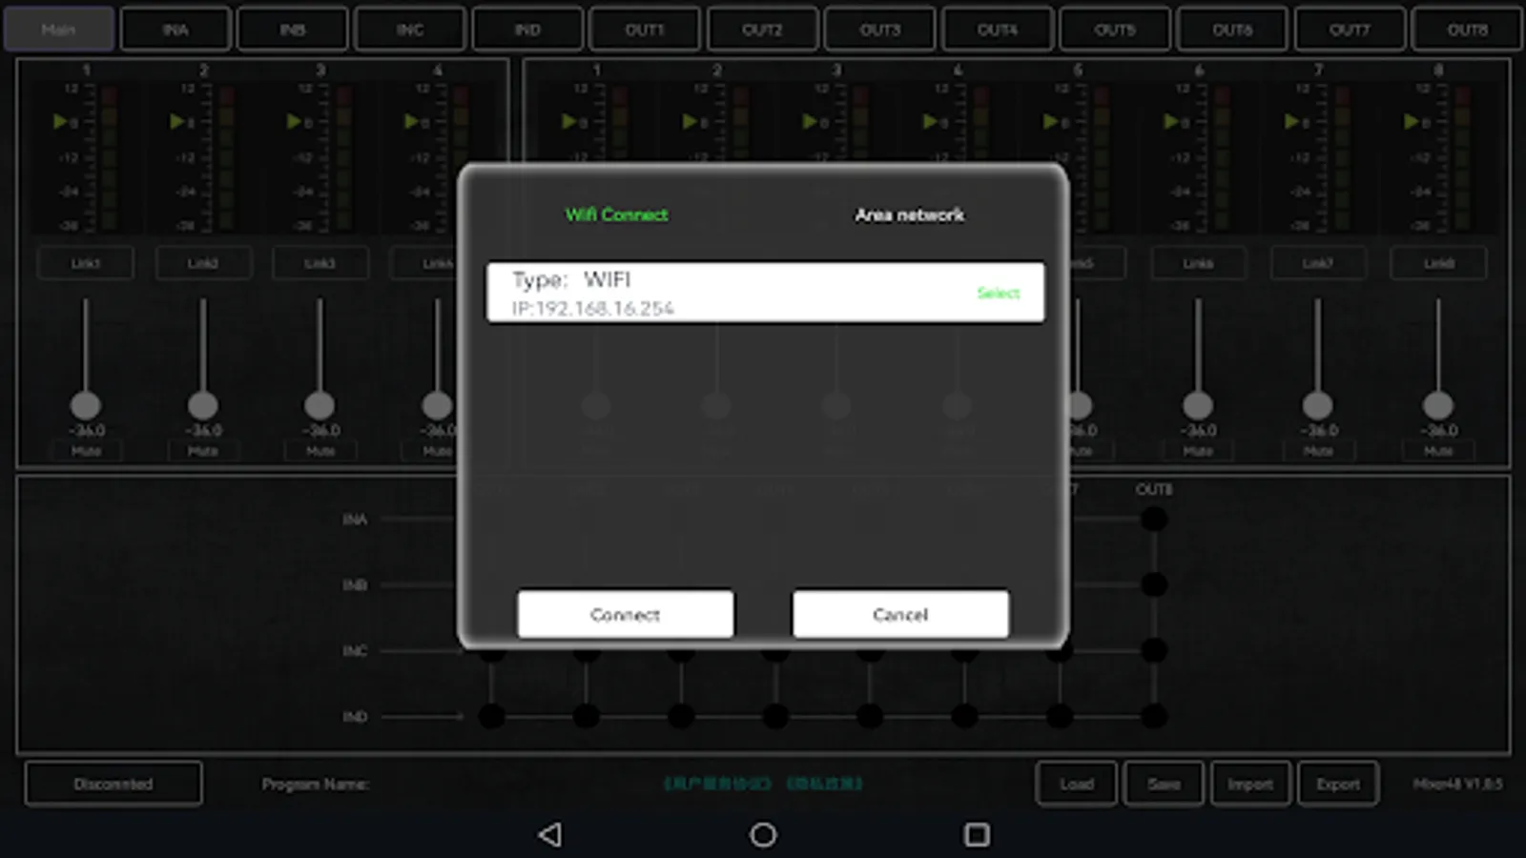Open the OUT1 output tab

[x=645, y=30]
